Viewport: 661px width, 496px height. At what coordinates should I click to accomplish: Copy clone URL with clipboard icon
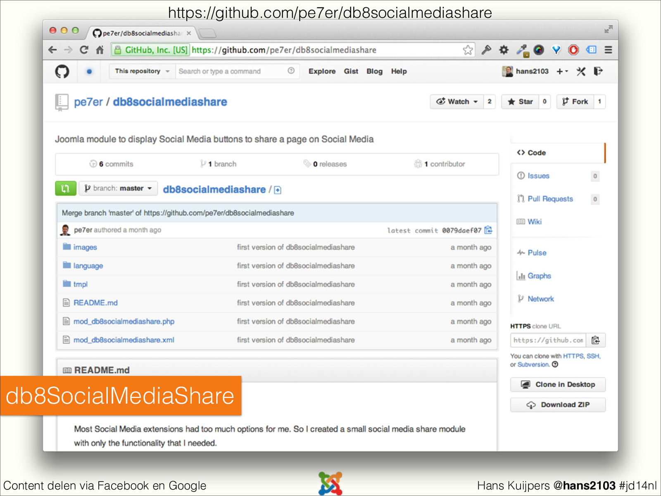pyautogui.click(x=595, y=340)
